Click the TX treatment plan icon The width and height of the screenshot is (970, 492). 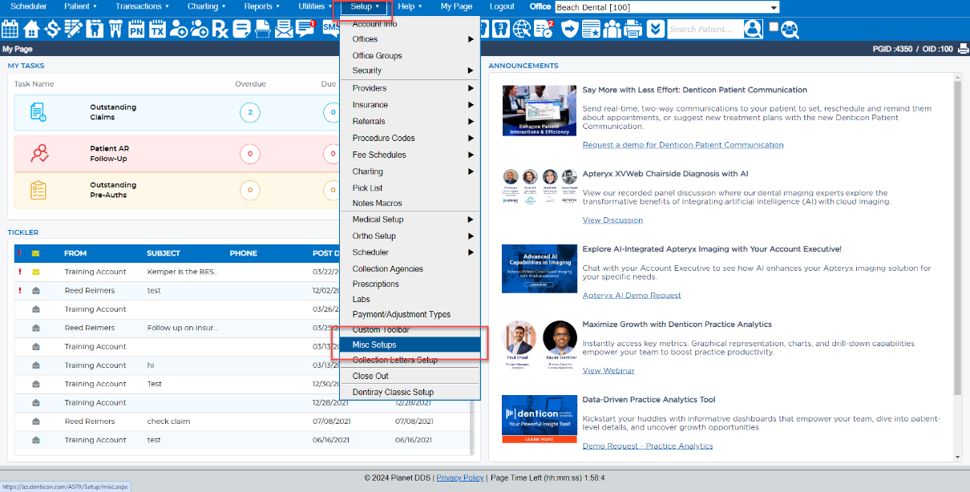point(157,30)
